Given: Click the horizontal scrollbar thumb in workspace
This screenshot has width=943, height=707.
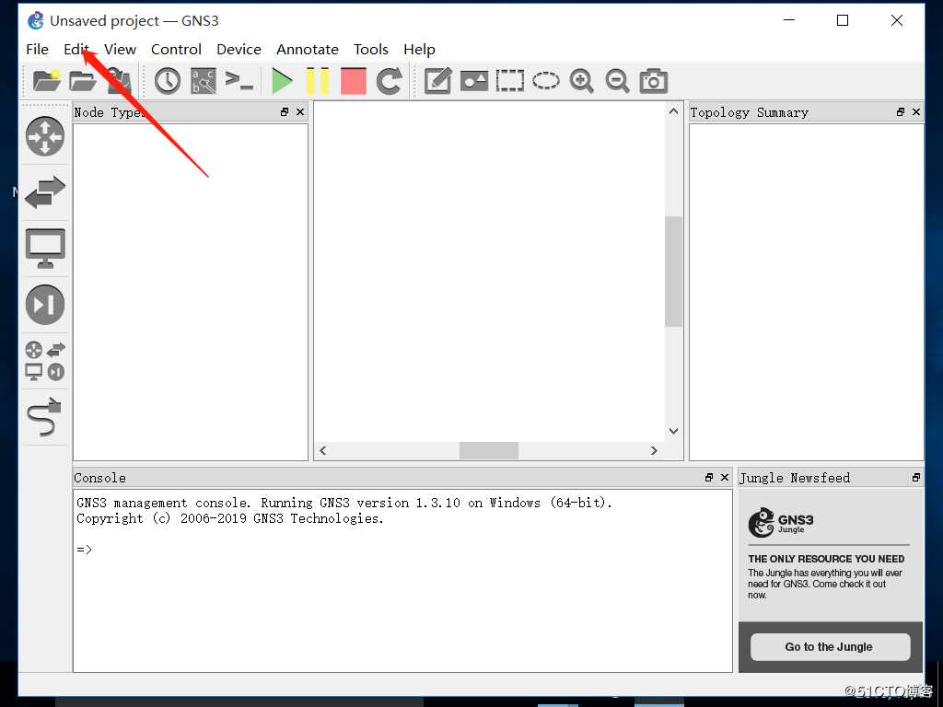Looking at the screenshot, I should [489, 450].
